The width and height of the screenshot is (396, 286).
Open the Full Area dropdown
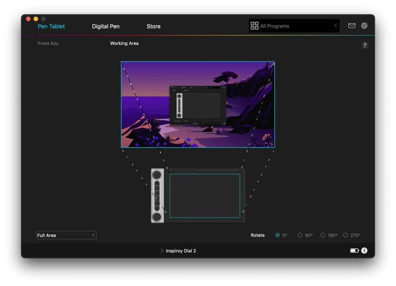[66, 235]
